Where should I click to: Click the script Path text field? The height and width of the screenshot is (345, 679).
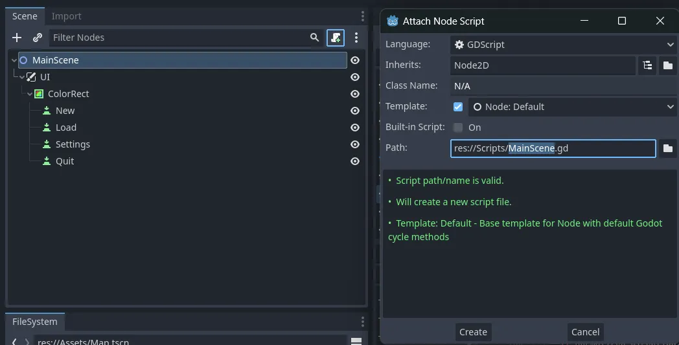(553, 148)
